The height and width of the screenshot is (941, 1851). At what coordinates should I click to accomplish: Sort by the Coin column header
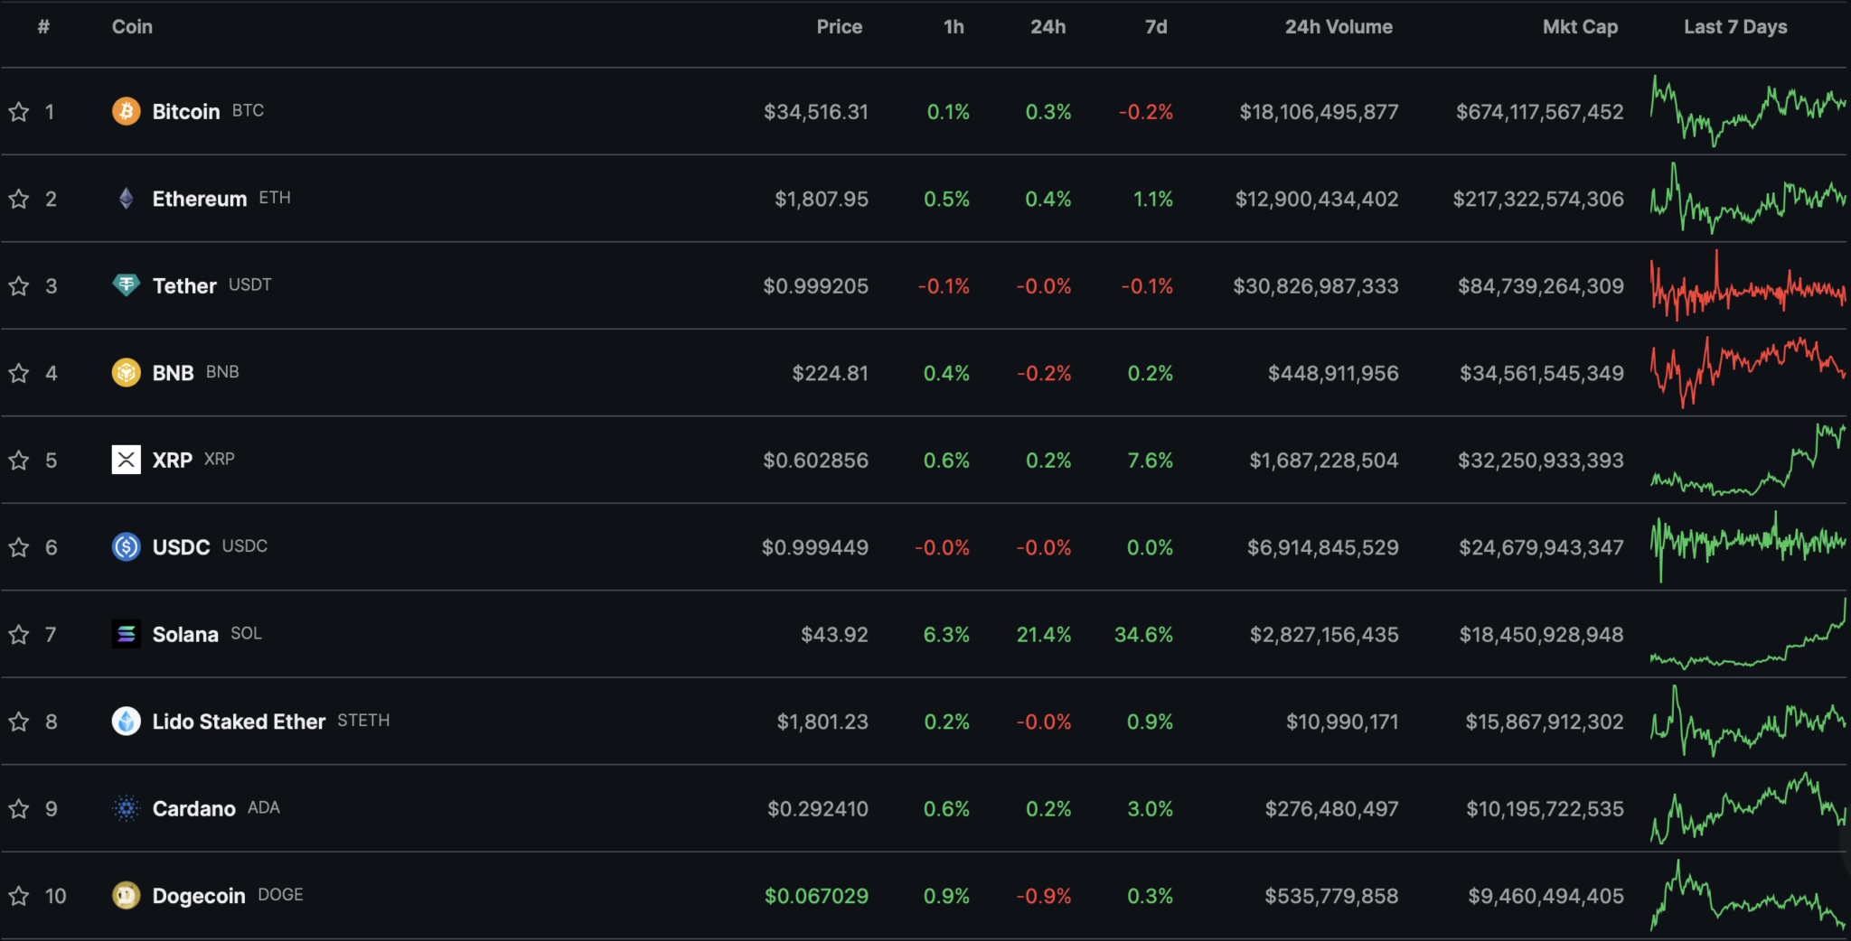132,27
